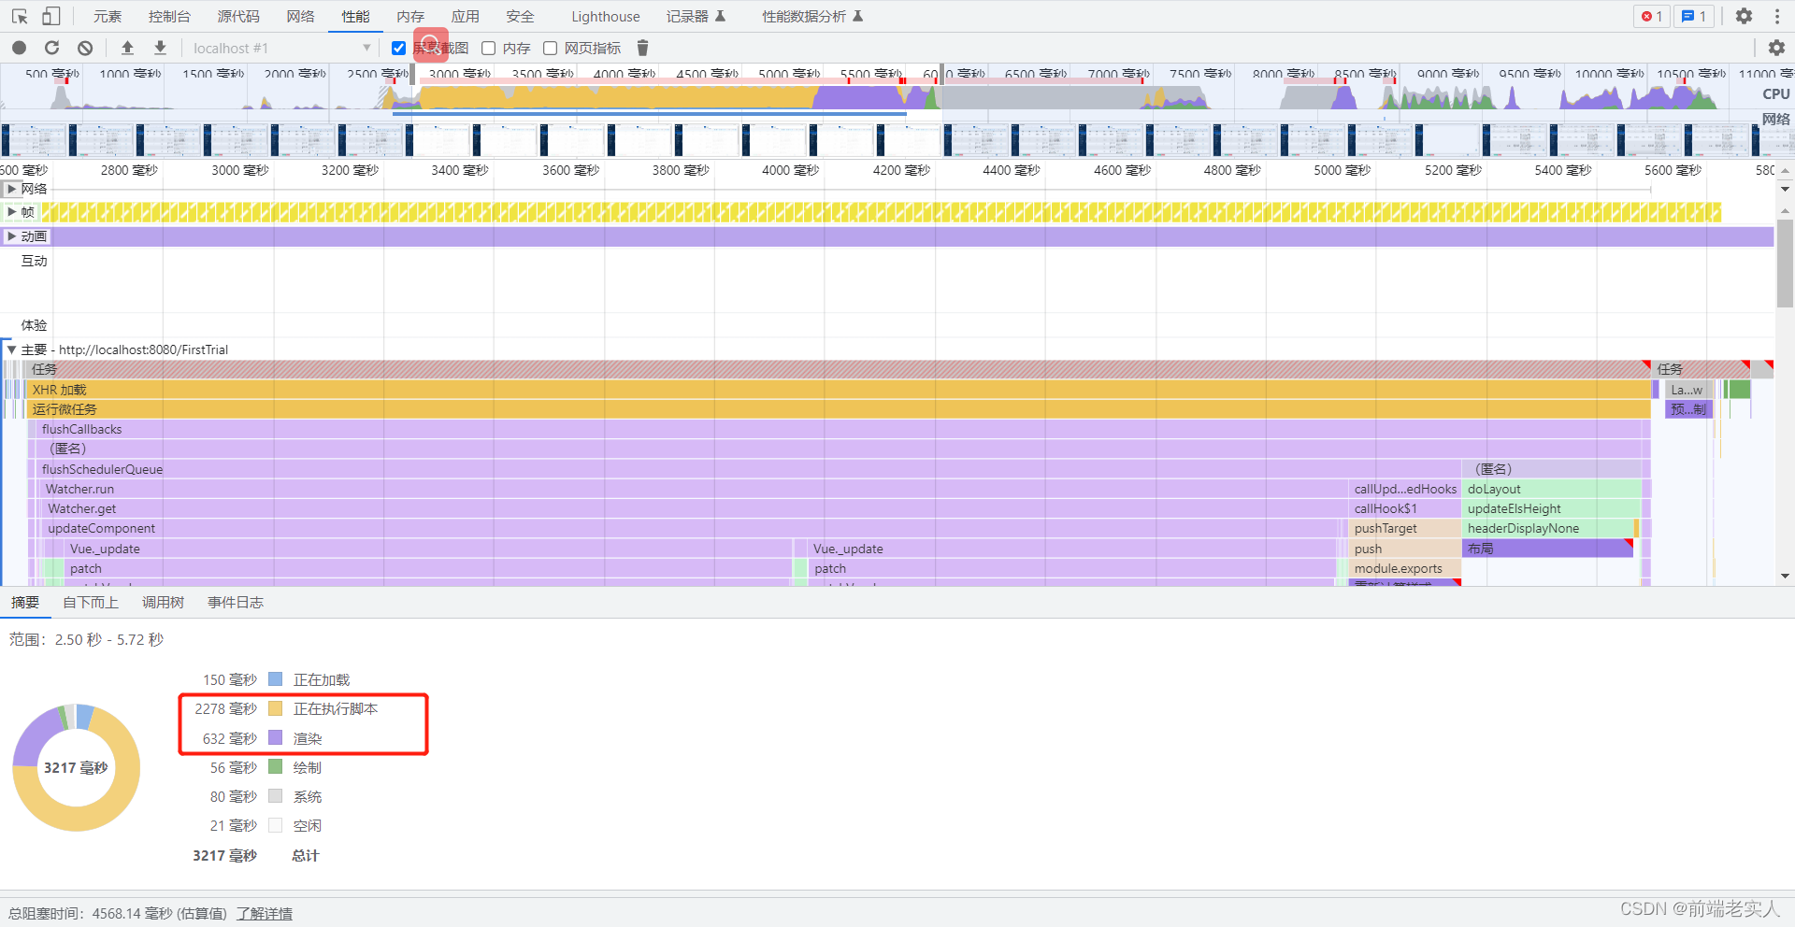Viewport: 1795px width, 927px height.
Task: Switch to the 源代码 Sources tab
Action: pyautogui.click(x=238, y=16)
